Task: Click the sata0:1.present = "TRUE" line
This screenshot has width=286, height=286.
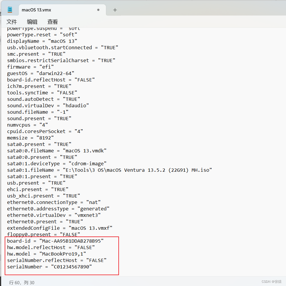Action: 42,177
